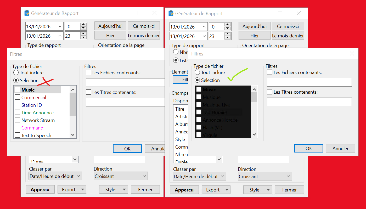Enable the Musique Live checkbox

pos(199,105)
